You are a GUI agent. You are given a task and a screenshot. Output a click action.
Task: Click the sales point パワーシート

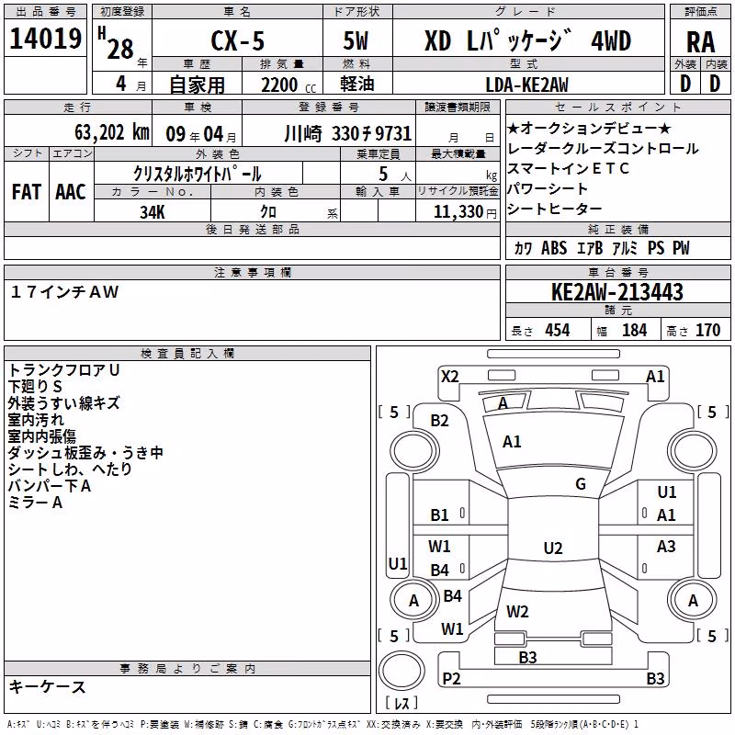pos(548,189)
